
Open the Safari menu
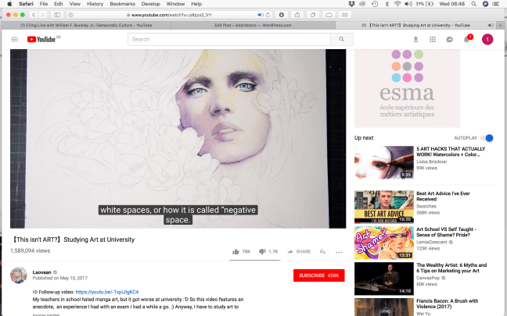[x=26, y=4]
